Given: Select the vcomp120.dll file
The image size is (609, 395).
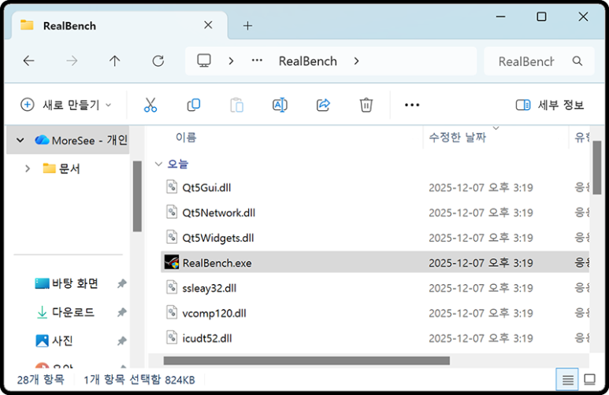Looking at the screenshot, I should pyautogui.click(x=375, y=313).
